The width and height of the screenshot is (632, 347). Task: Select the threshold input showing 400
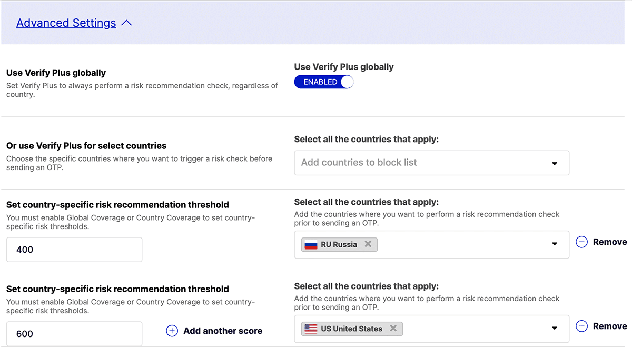tap(74, 249)
